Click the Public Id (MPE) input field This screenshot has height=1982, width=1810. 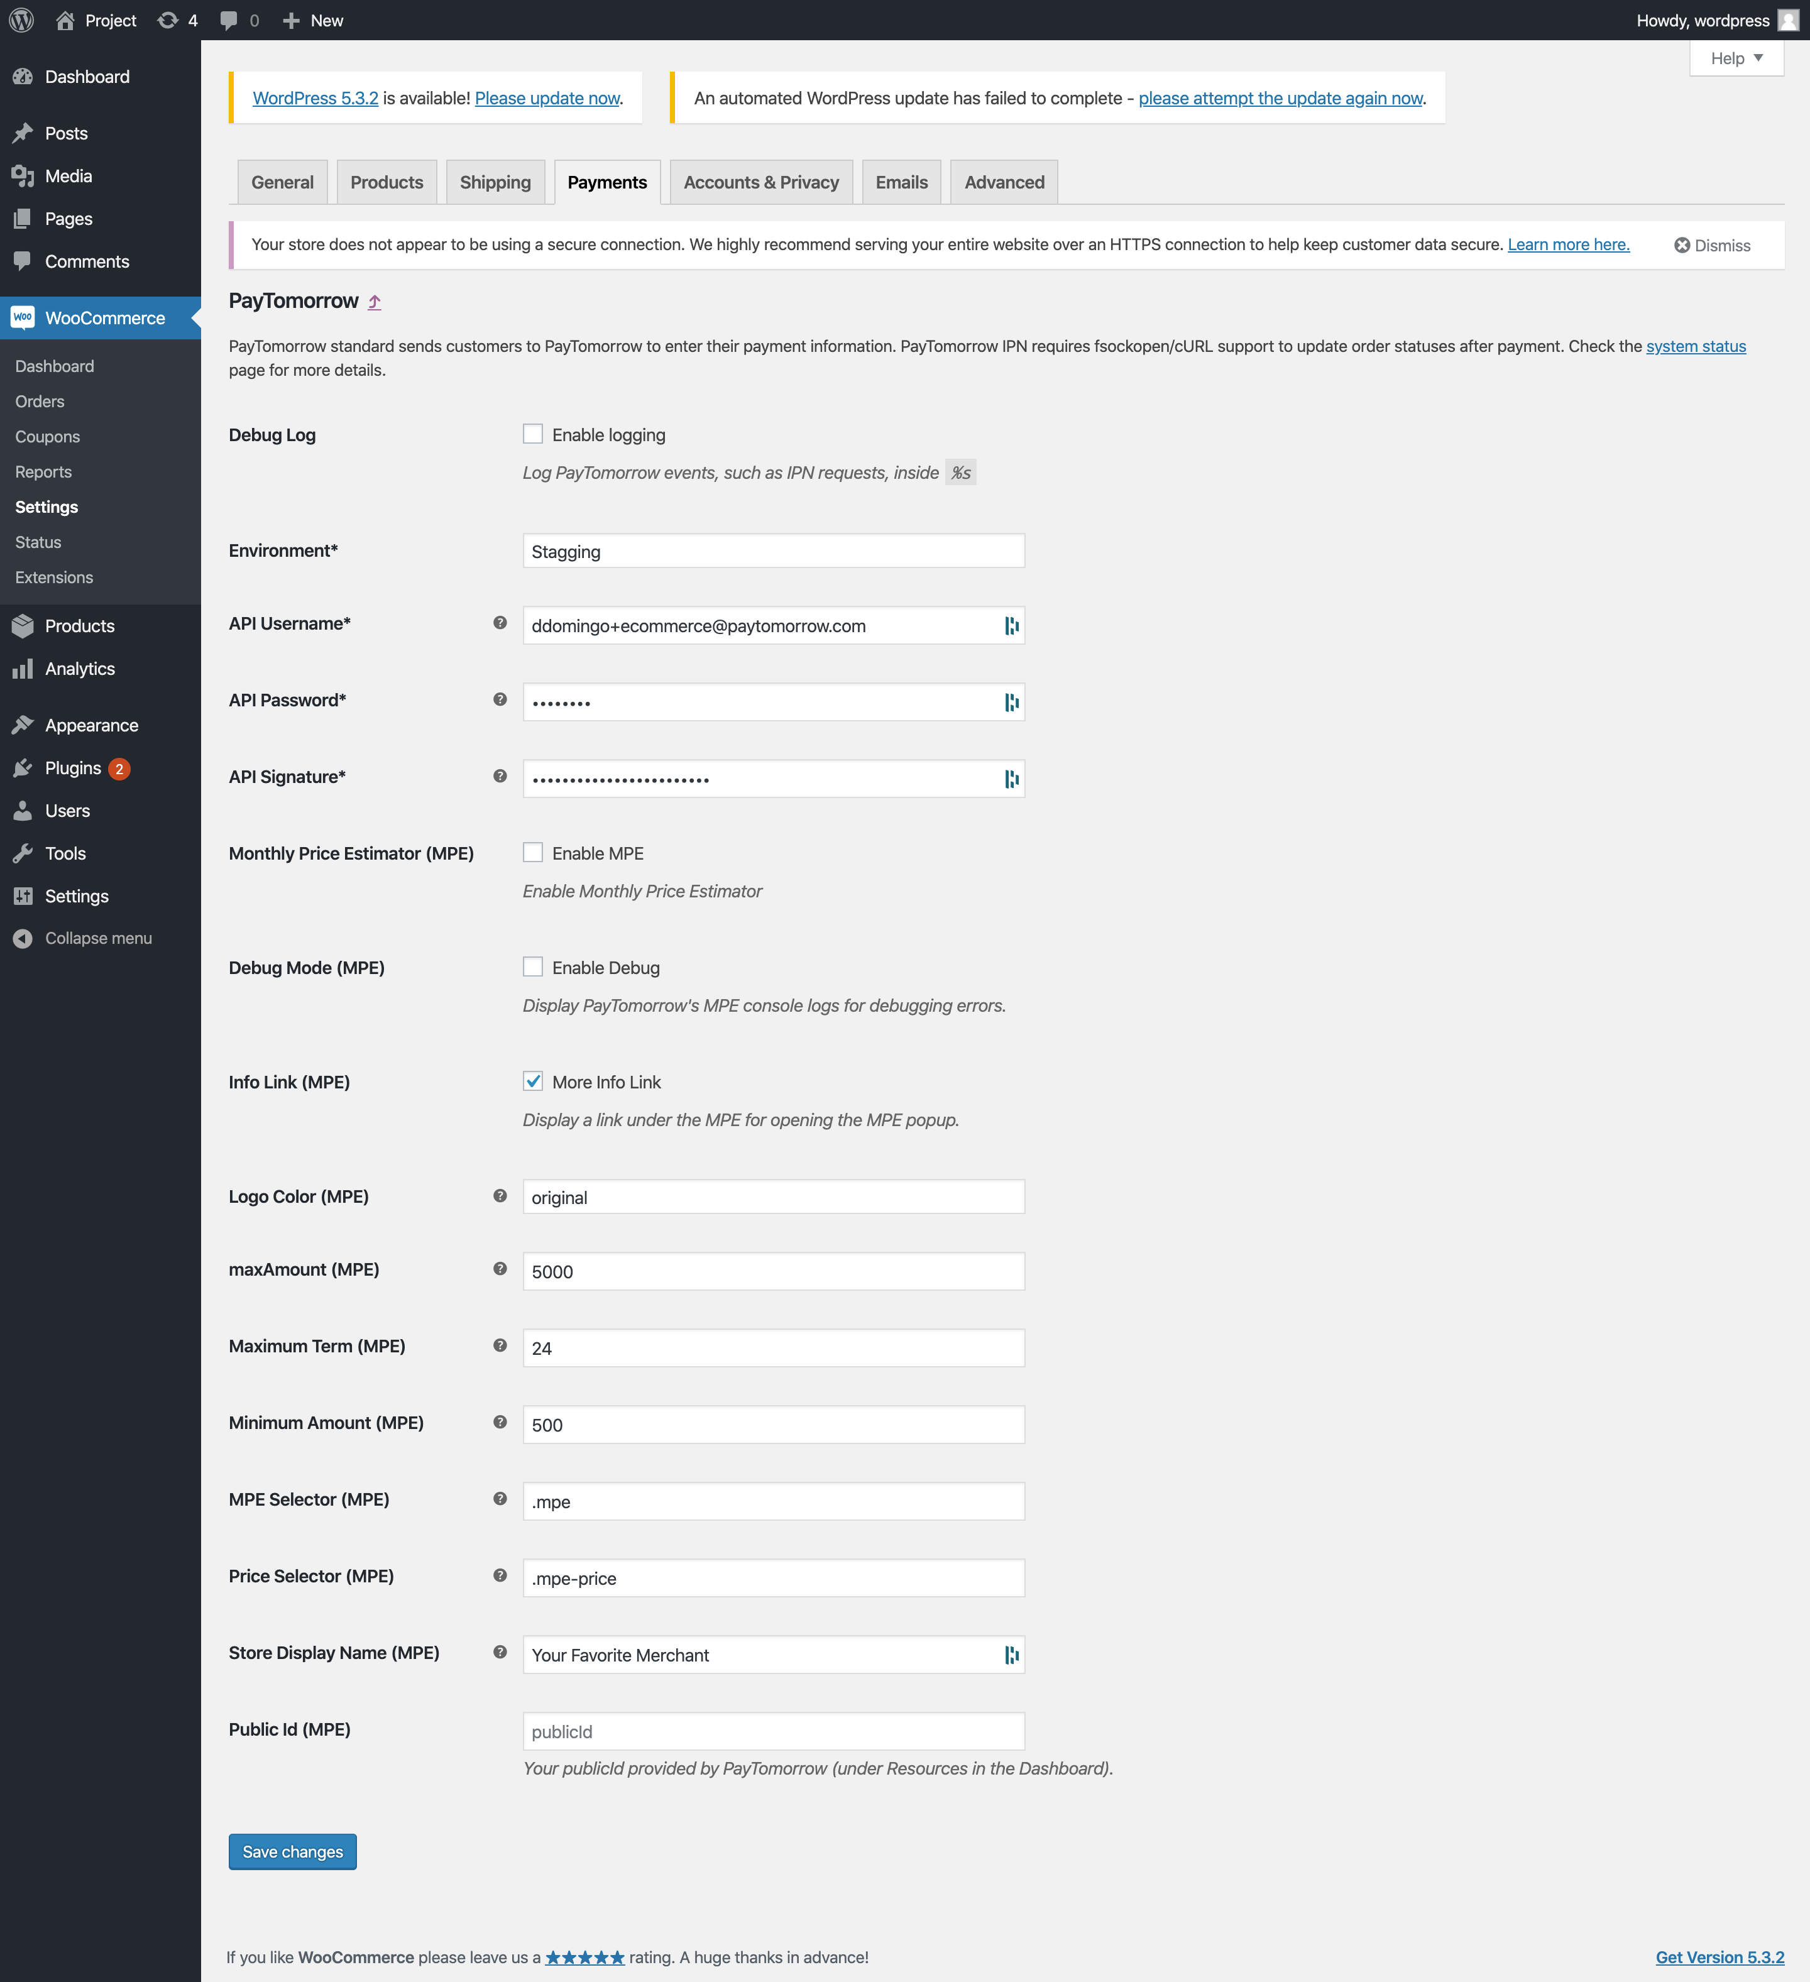point(774,1731)
